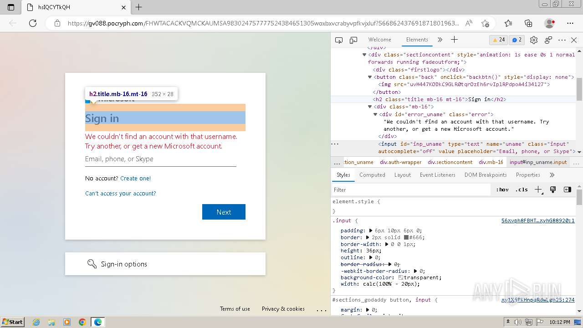Expand the padding shorthand property
The width and height of the screenshot is (583, 328).
(x=370, y=231)
